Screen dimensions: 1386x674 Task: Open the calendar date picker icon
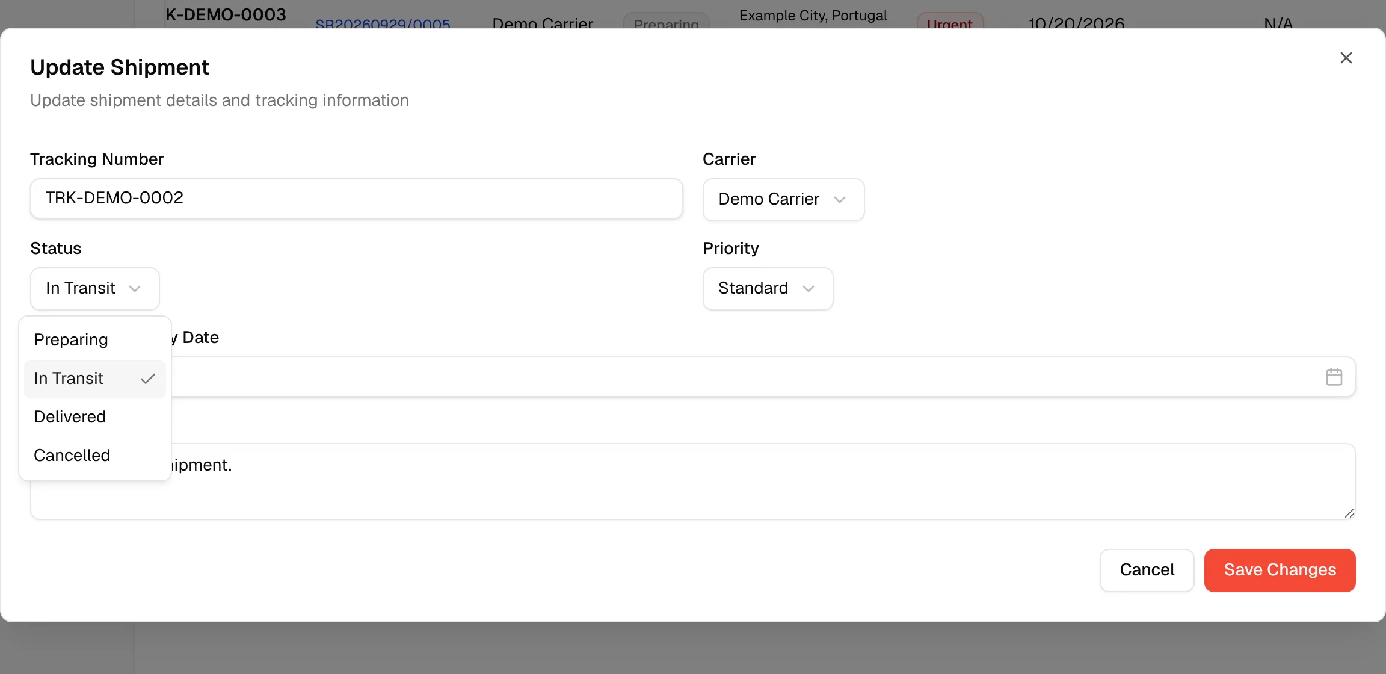[1334, 377]
